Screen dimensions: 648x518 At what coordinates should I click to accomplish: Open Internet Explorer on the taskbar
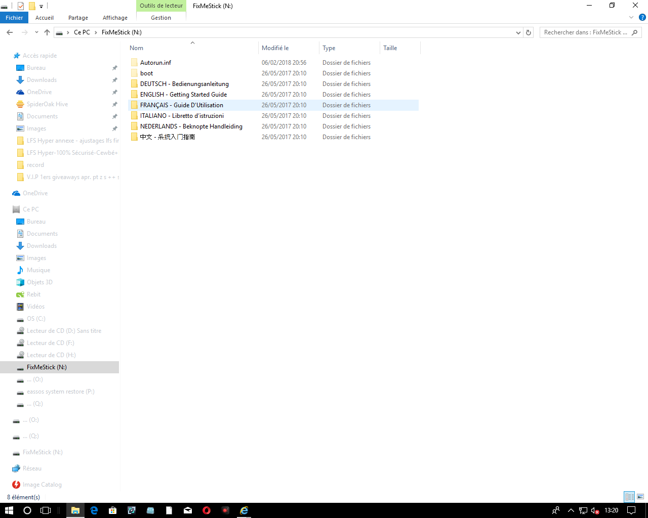click(244, 510)
